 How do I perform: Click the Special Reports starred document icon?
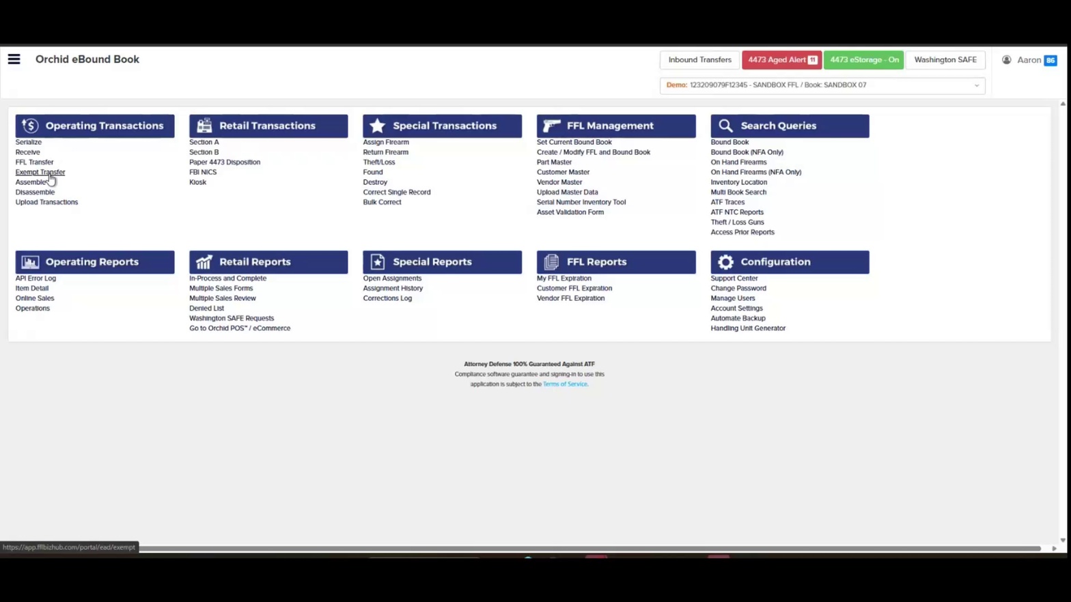tap(378, 262)
